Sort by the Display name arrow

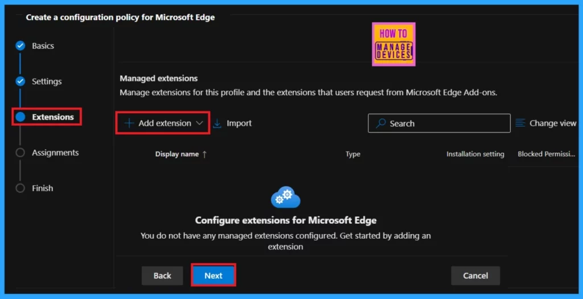click(x=204, y=154)
